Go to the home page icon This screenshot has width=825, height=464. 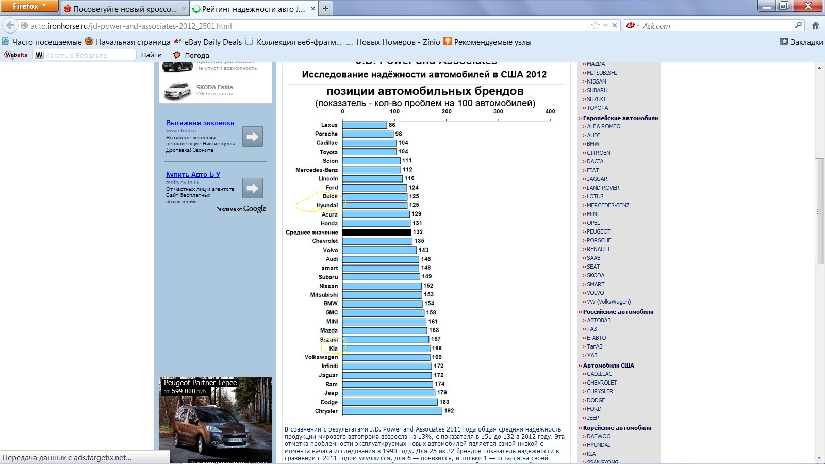pyautogui.click(x=816, y=25)
